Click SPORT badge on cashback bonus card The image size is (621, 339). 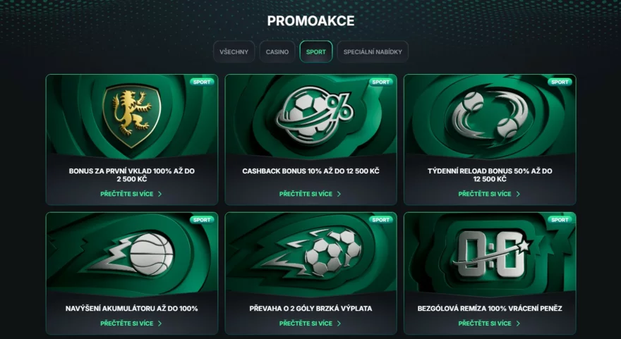pos(381,82)
